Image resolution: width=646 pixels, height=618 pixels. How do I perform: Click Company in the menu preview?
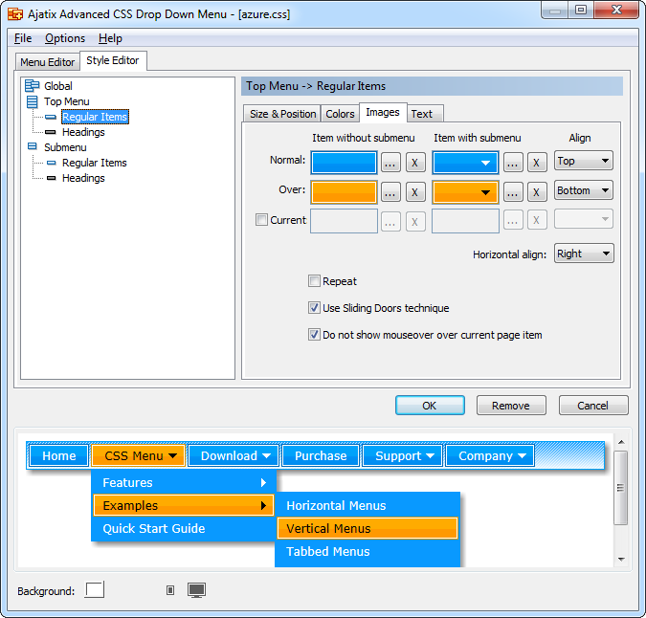489,455
